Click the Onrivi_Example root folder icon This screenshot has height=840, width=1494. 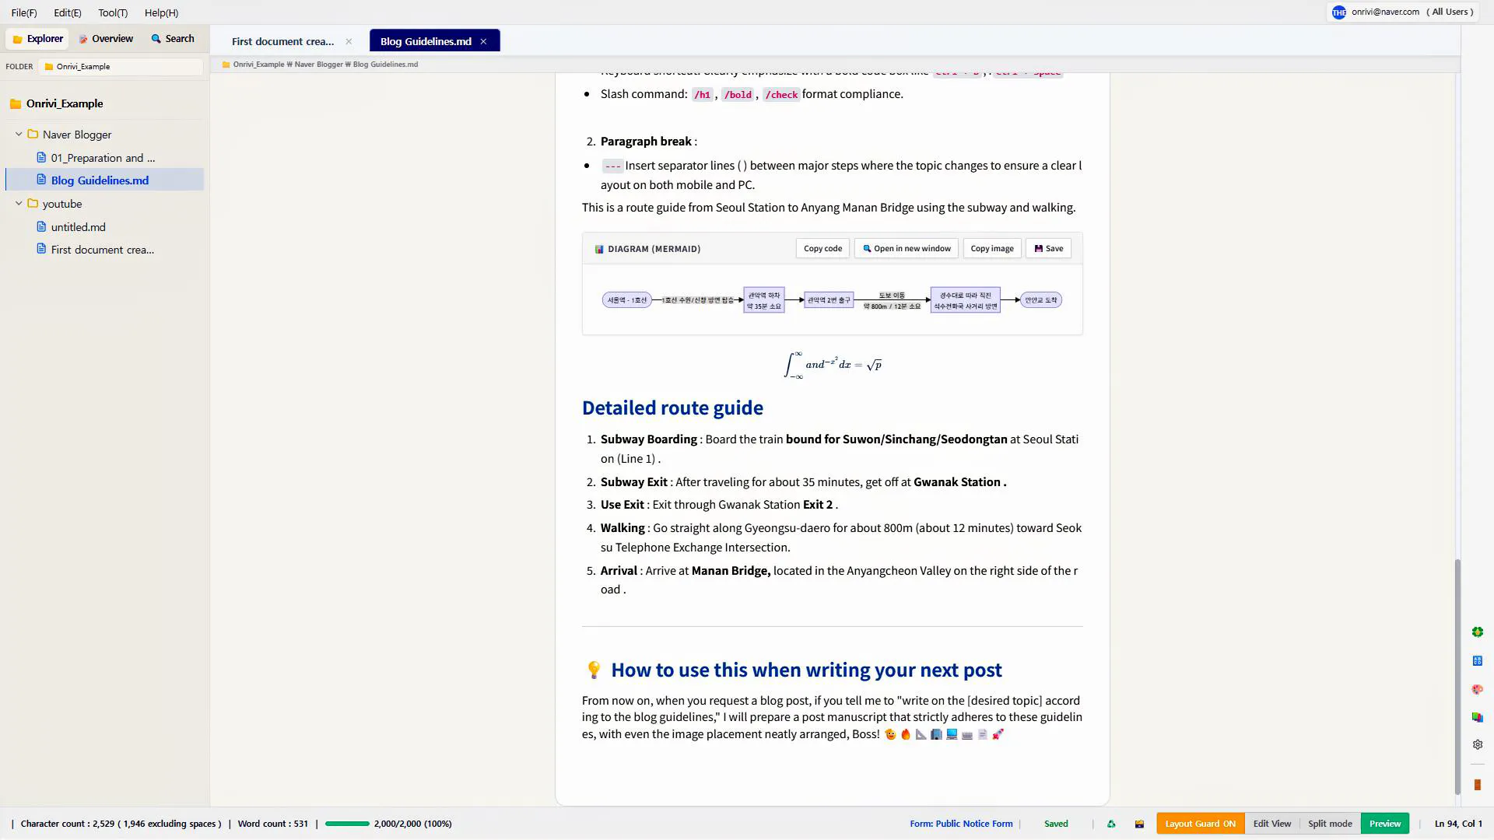tap(16, 103)
